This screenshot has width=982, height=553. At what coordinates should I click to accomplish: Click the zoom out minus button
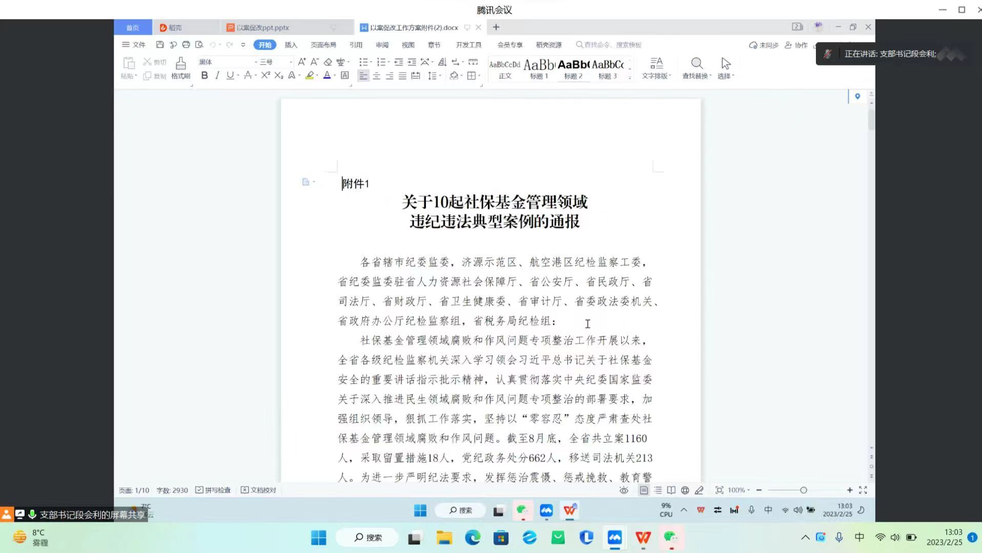point(759,490)
